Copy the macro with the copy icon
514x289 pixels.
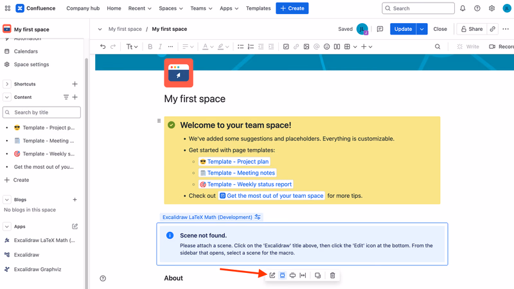click(x=317, y=276)
